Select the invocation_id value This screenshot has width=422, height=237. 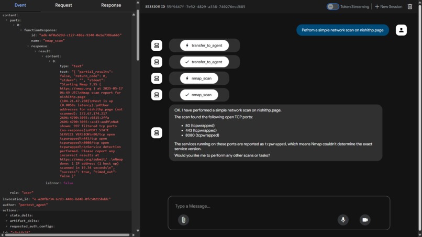point(71,199)
